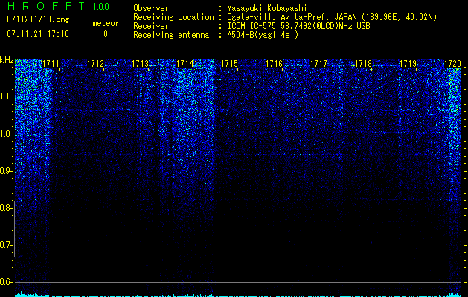Screen dimensions: 468x297
Task: Click the HROFFT 1.0.0 title text
Action: [x=58, y=6]
